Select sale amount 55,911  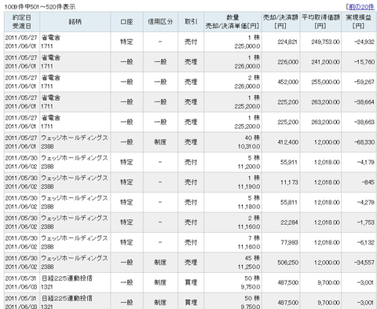click(x=289, y=162)
